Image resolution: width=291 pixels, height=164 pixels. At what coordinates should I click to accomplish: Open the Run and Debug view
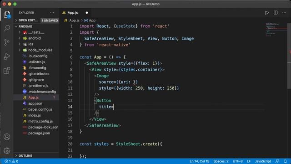point(7,56)
